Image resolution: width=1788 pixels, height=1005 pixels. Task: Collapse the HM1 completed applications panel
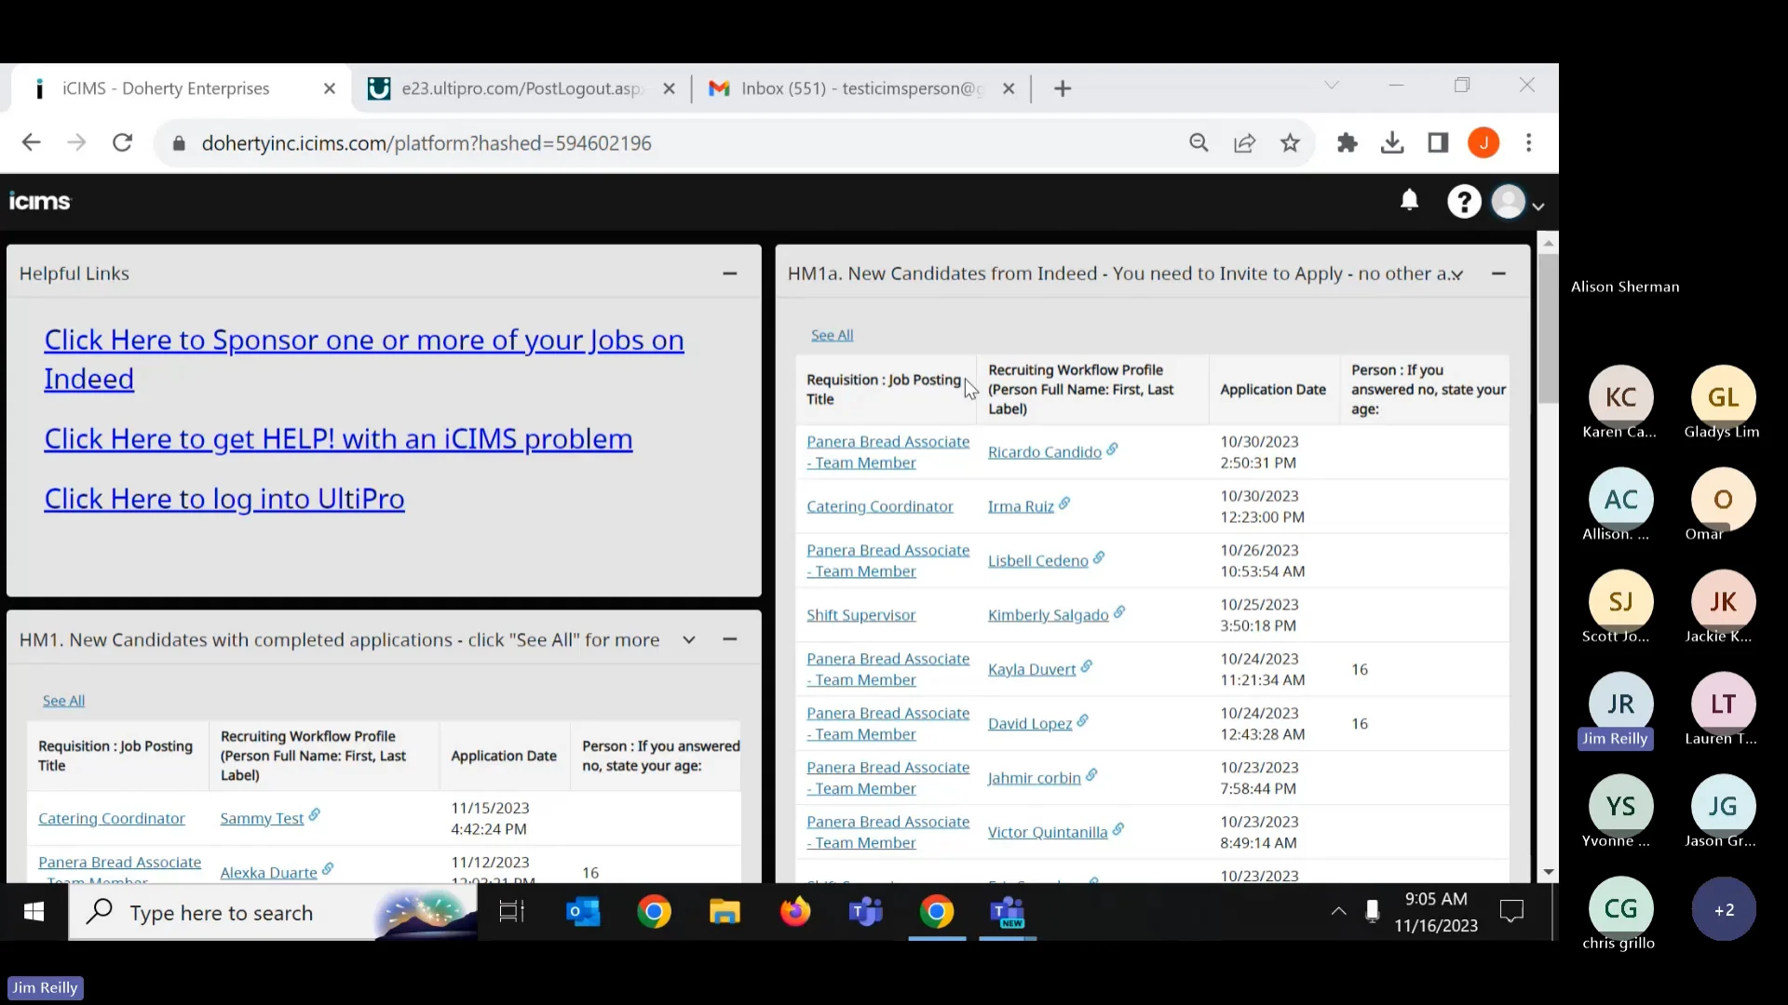click(730, 639)
